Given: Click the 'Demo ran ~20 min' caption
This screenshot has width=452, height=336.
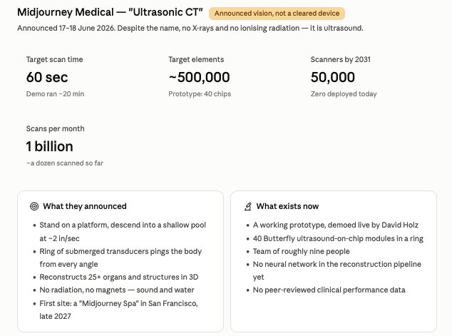Looking at the screenshot, I should tap(55, 94).
